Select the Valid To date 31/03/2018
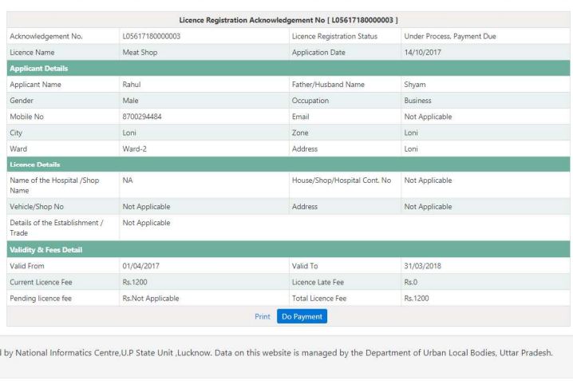This screenshot has height=381, width=573. [424, 266]
